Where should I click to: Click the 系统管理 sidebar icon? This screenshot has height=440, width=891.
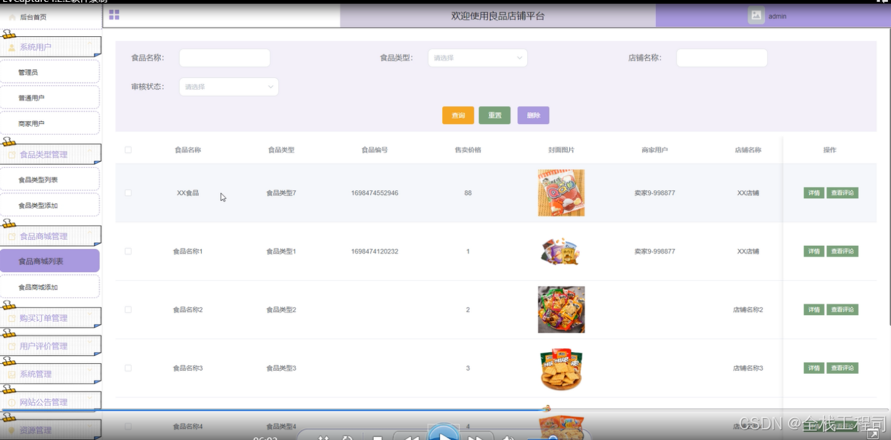12,374
